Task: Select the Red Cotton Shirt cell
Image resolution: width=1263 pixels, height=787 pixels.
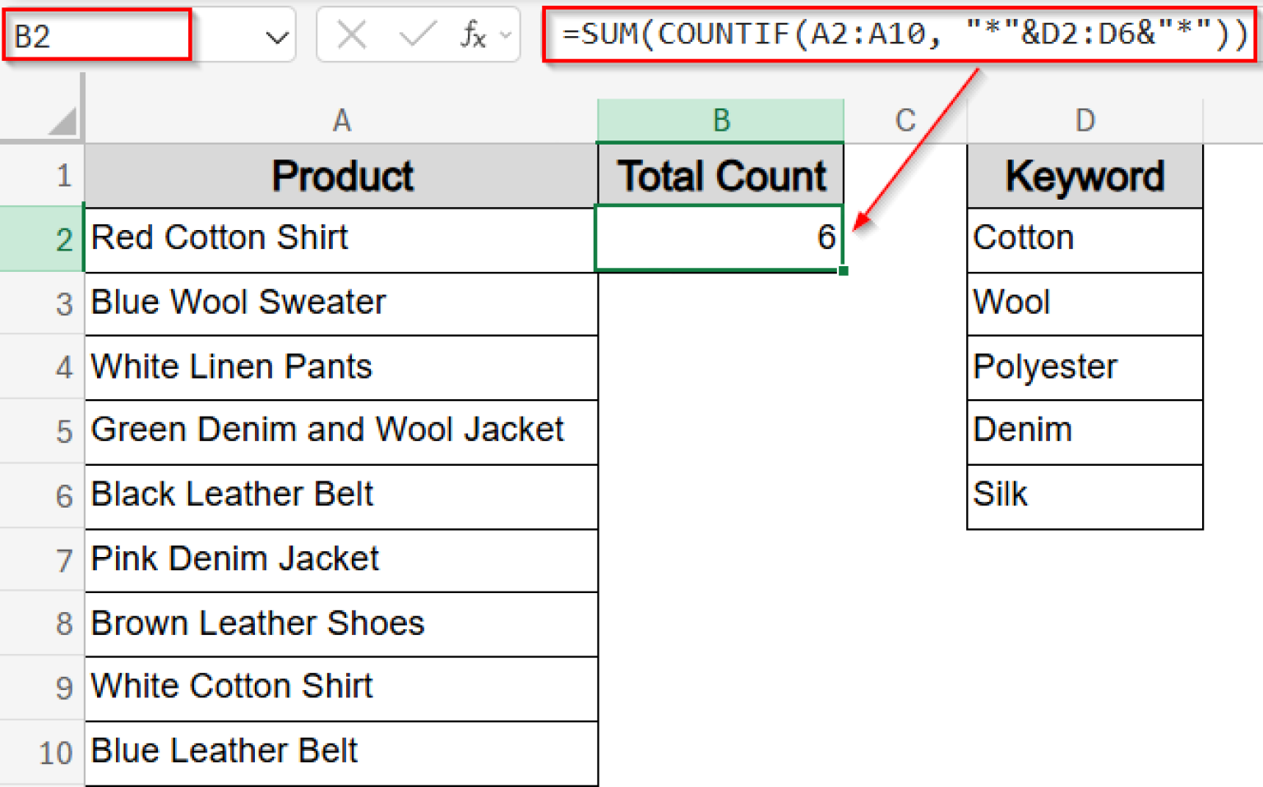Action: (342, 238)
